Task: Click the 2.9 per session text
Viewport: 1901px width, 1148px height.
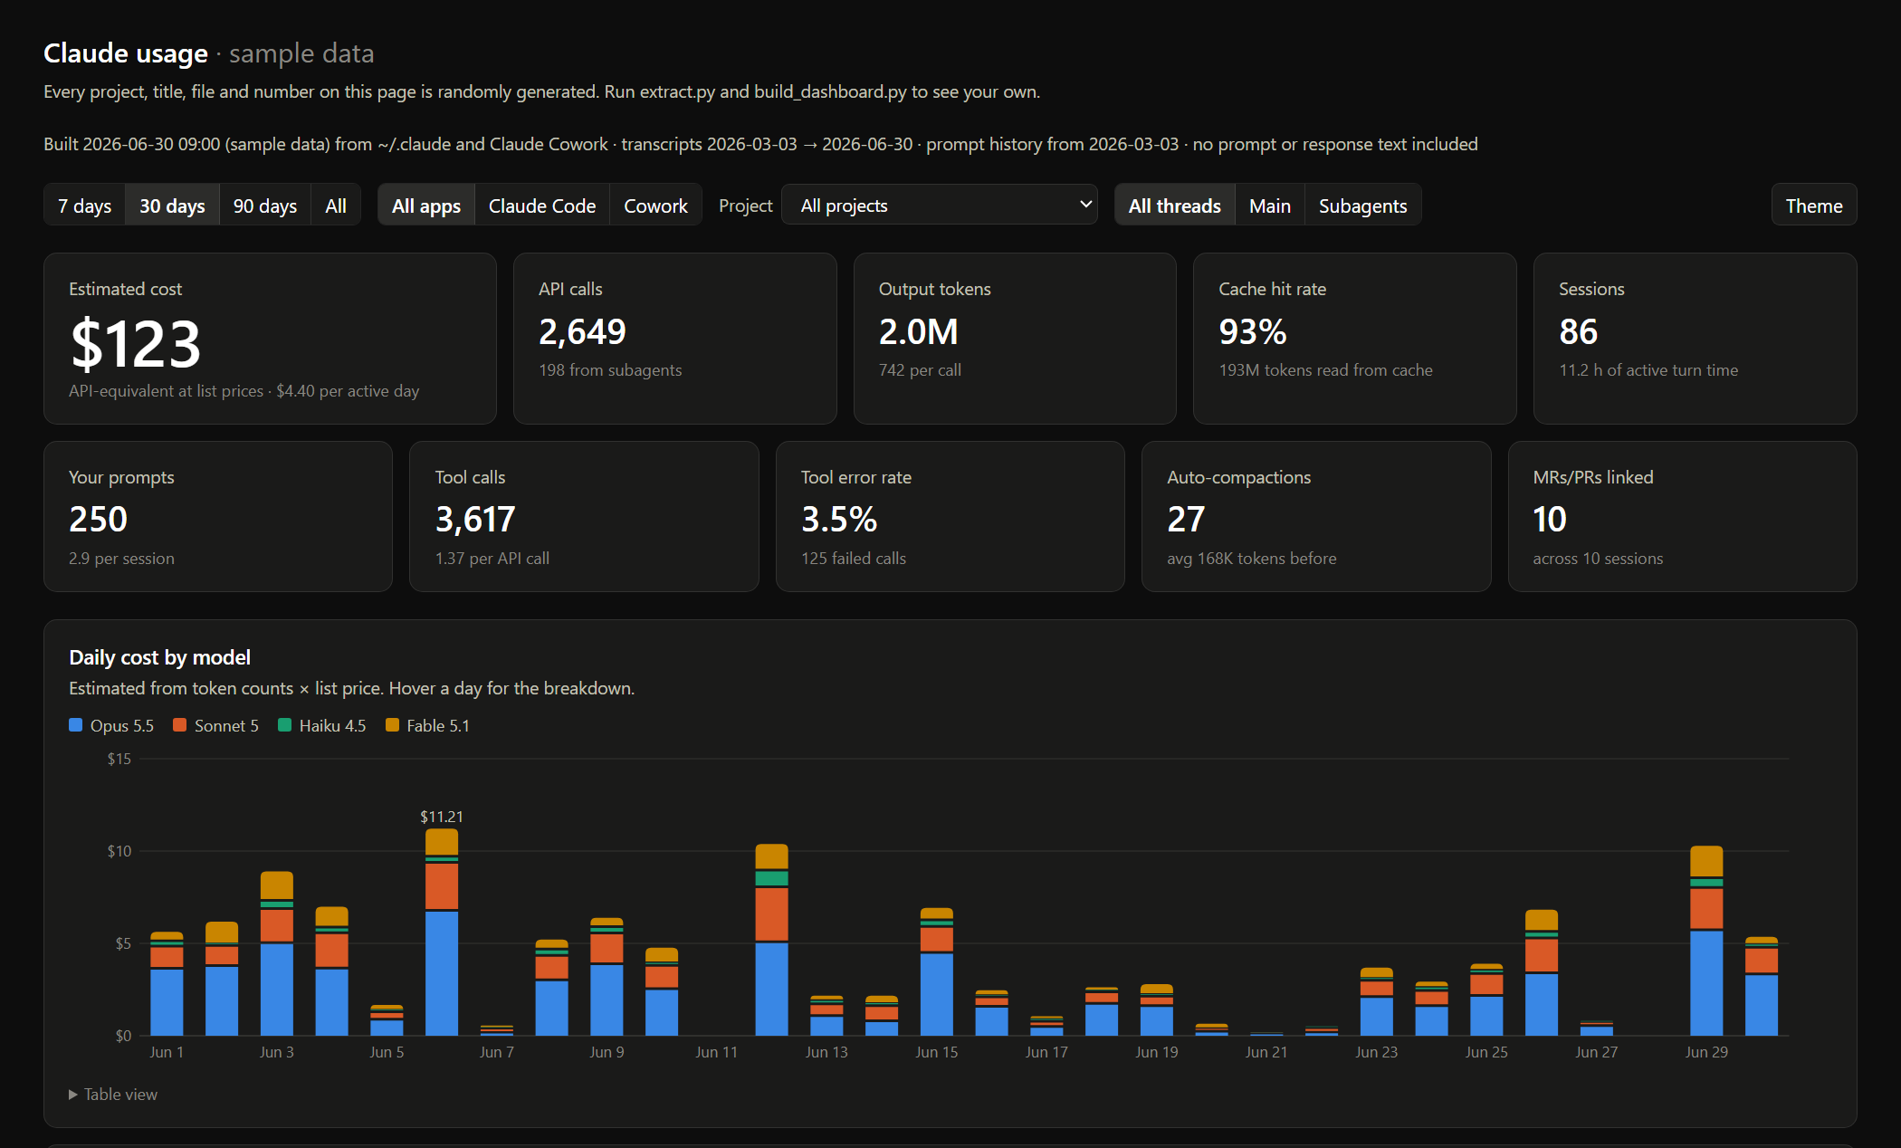Action: (121, 559)
